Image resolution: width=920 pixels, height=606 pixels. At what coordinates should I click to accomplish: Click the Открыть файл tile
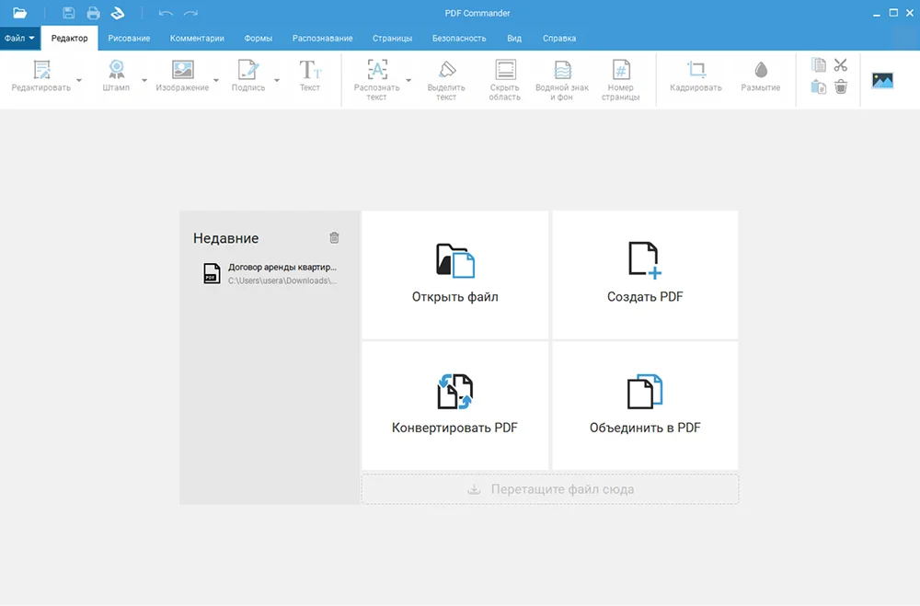click(x=455, y=274)
